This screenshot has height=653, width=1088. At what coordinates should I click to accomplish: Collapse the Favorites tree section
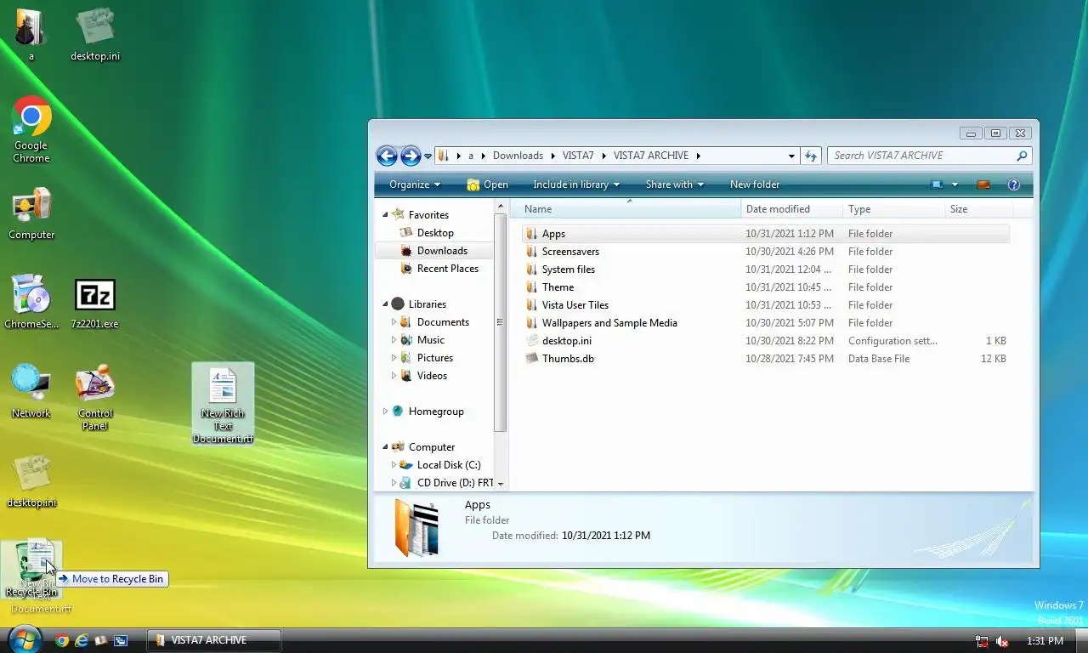click(385, 215)
